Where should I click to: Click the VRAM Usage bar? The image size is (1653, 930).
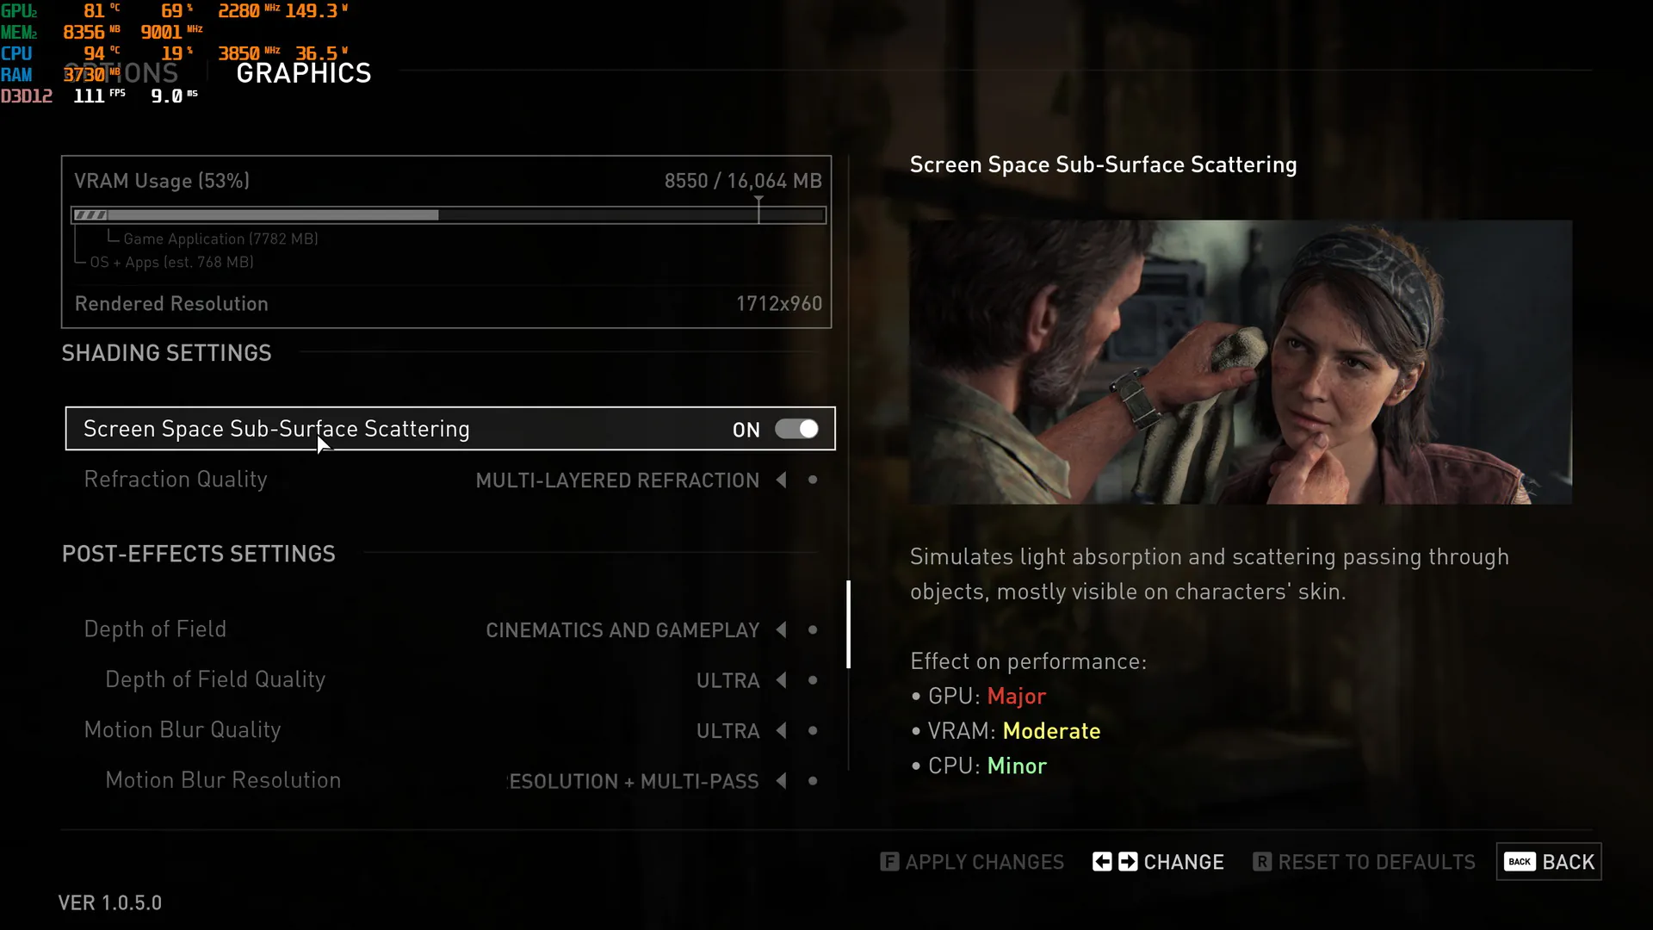coord(449,214)
